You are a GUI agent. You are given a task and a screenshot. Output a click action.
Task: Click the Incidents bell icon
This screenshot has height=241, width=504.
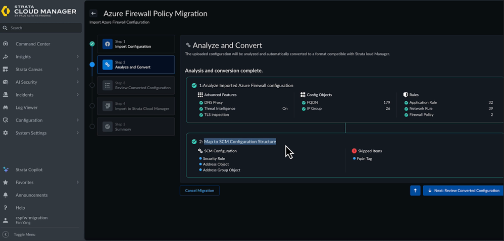click(x=6, y=95)
